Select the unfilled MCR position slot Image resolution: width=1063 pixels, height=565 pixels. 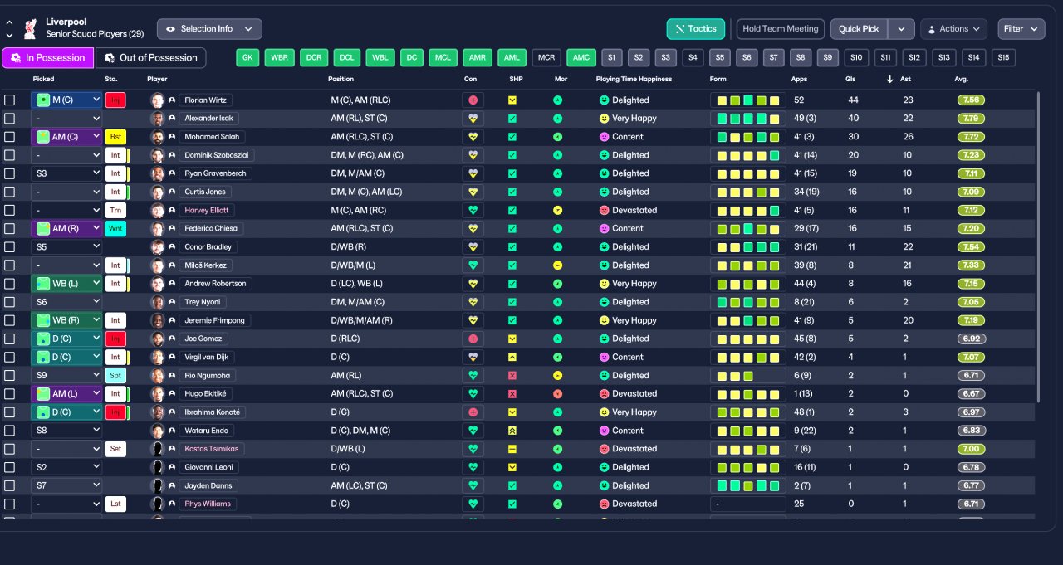coord(546,57)
